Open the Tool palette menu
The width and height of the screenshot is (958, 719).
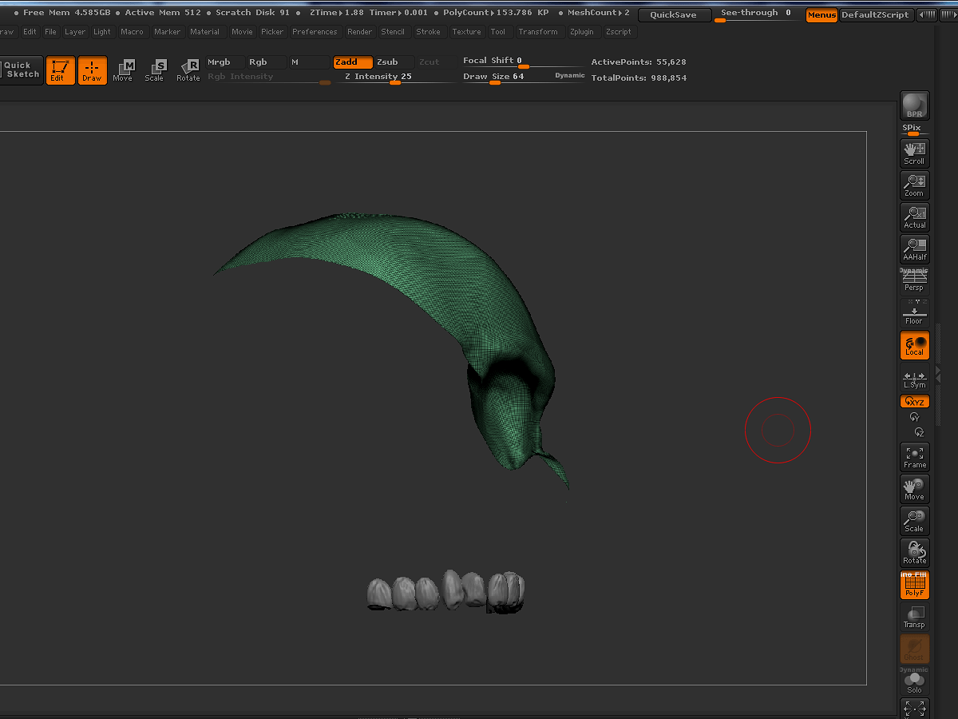[x=498, y=32]
